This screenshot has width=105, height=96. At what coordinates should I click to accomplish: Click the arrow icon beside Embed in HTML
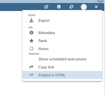[x=31, y=75]
